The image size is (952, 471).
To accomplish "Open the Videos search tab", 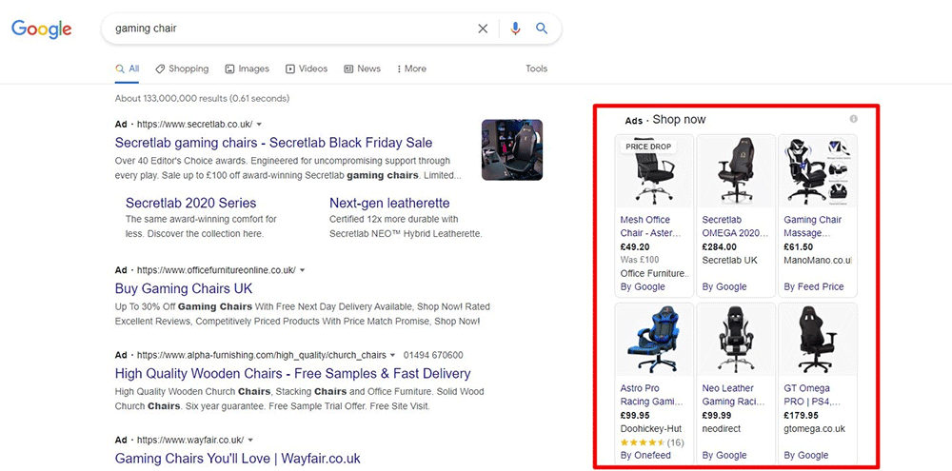I will pyautogui.click(x=306, y=69).
